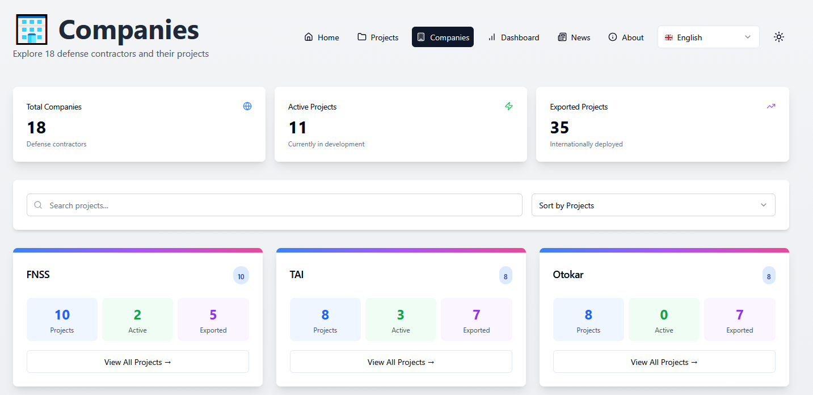The image size is (813, 395).
Task: Click the project count badge on Otokar card
Action: (769, 275)
